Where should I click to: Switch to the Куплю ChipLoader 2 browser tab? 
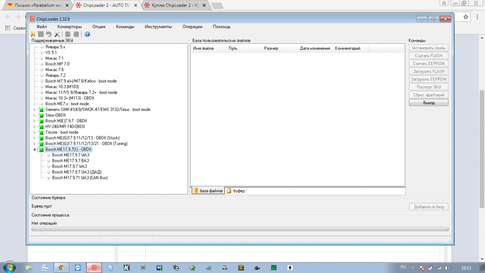(176, 6)
